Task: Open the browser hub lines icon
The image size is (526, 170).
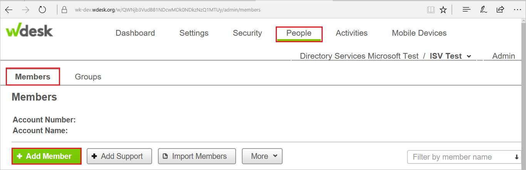Action: 467,10
